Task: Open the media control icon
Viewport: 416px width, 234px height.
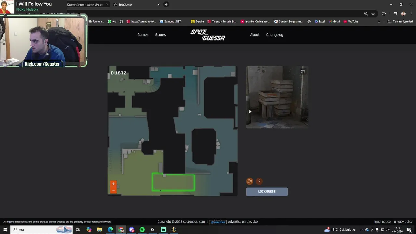Action: [x=396, y=14]
